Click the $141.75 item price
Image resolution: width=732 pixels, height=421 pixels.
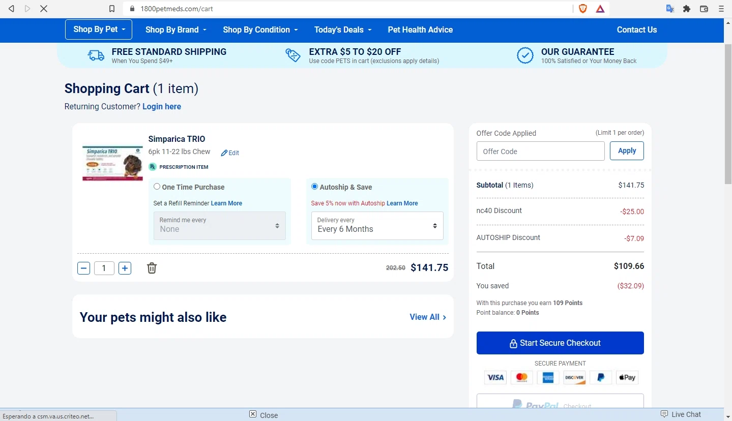pos(429,267)
